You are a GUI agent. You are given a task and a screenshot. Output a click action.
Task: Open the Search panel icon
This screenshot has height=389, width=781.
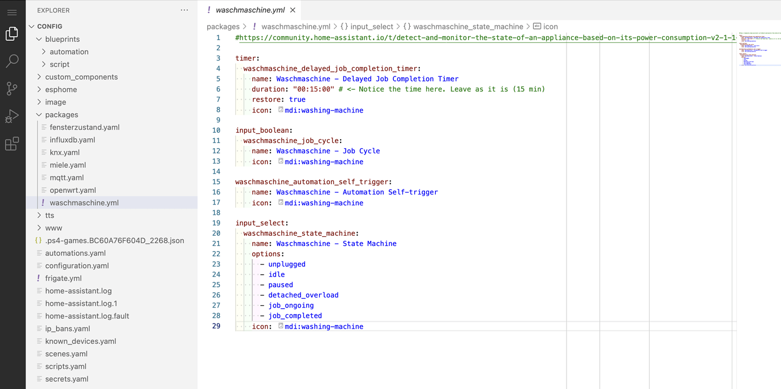point(12,61)
